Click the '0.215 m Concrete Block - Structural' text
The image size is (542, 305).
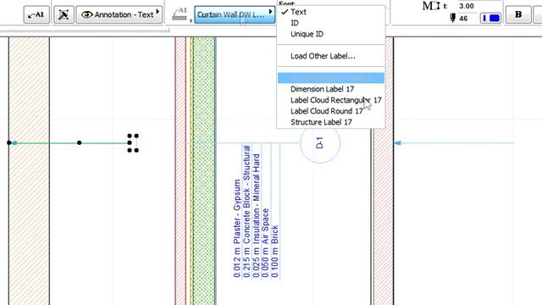point(246,211)
